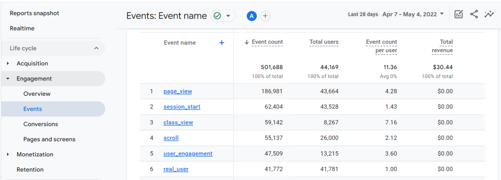
Task: Open the report status dropdown arrow
Action: point(228,16)
